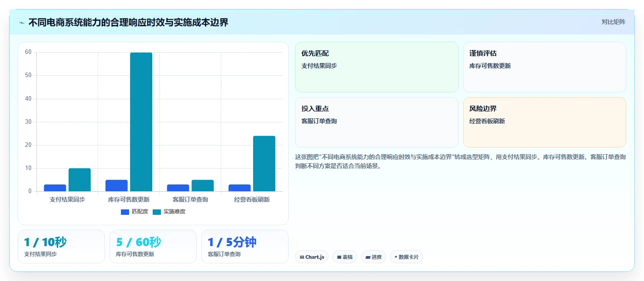Select the 1 / 10秒 stat card
Image resolution: width=644 pixels, height=281 pixels.
pyautogui.click(x=61, y=247)
